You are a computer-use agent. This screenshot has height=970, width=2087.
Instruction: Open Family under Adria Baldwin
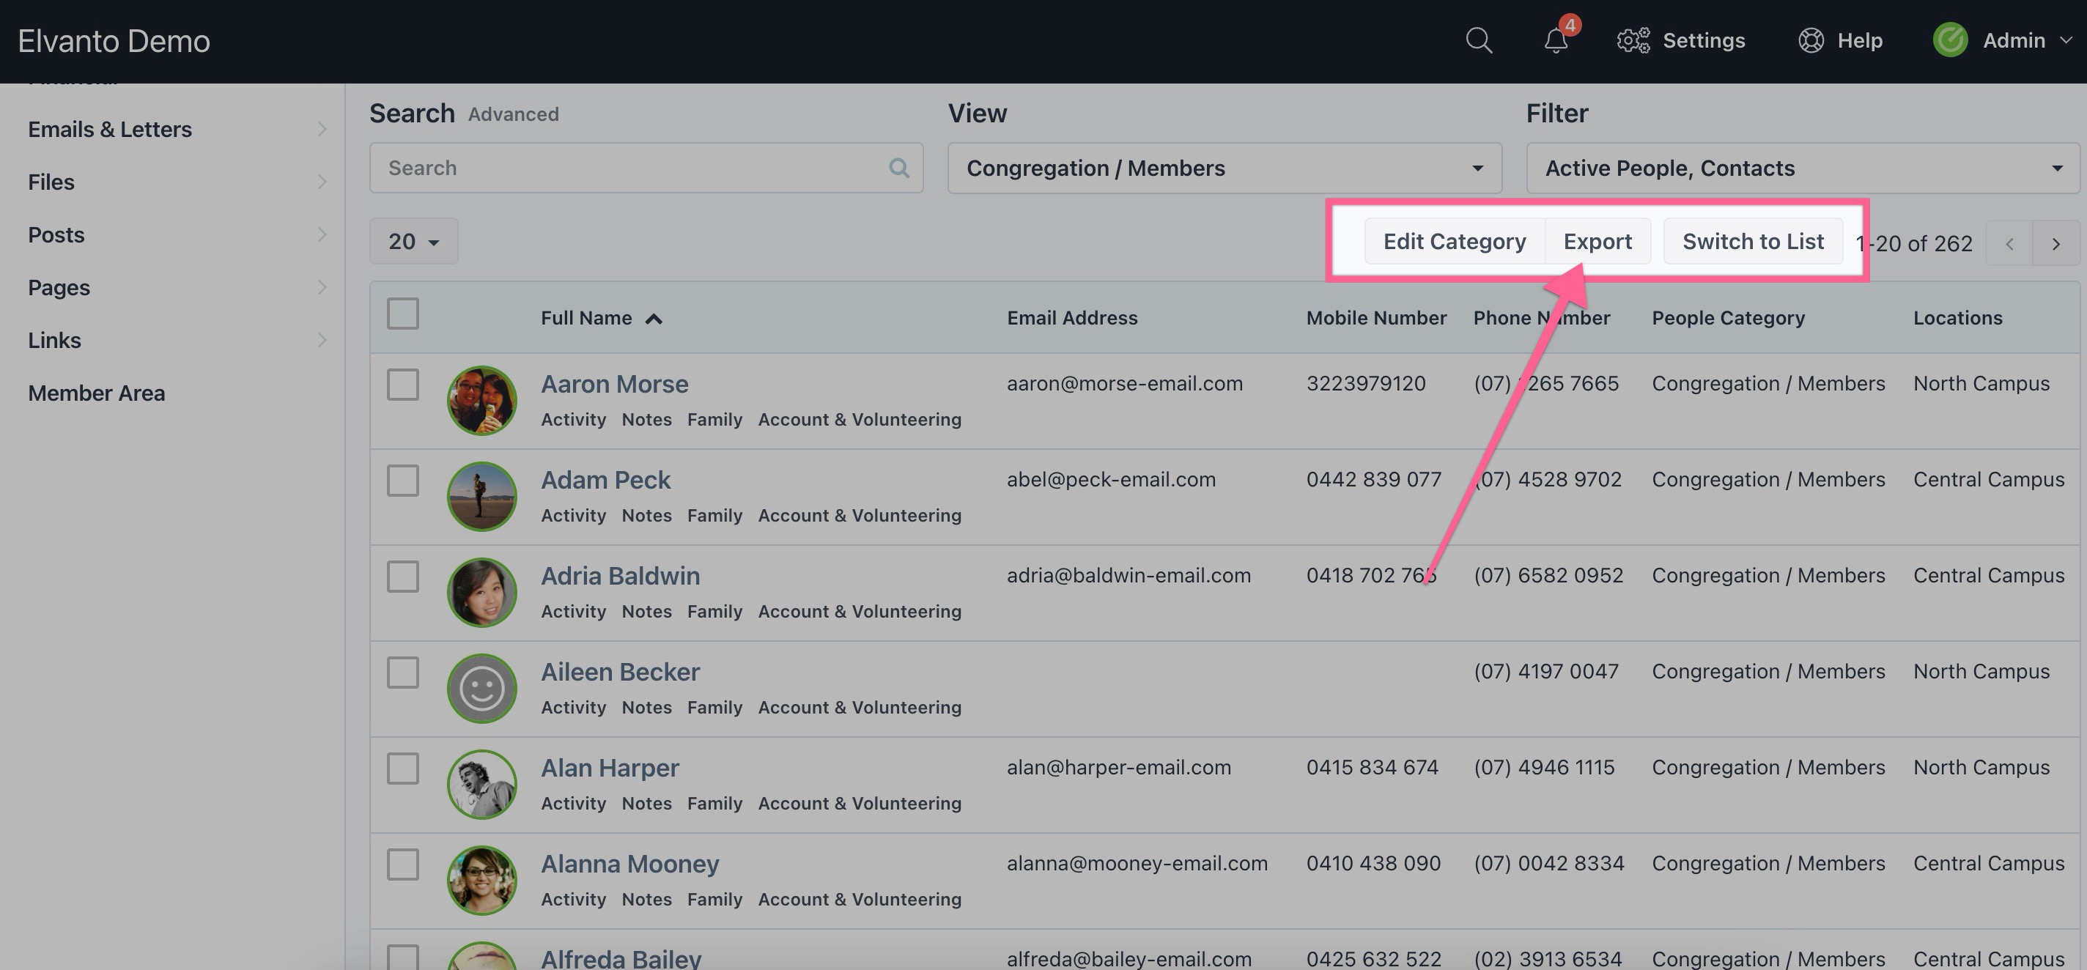[714, 611]
